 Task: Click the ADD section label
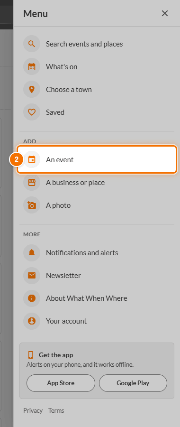coord(30,141)
